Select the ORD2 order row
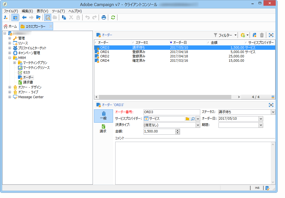Image resolution: width=285 pixels, height=198 pixels. click(x=185, y=56)
